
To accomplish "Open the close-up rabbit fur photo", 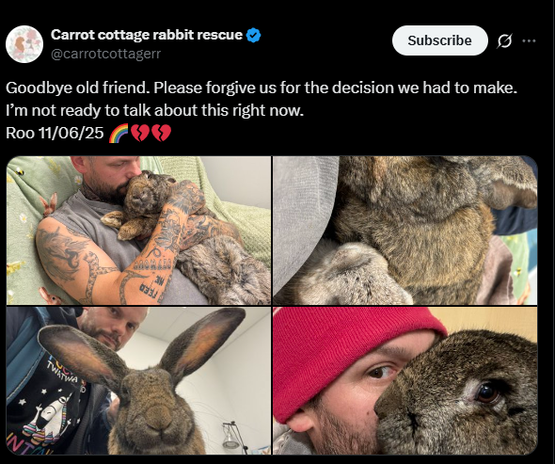I will coord(404,231).
